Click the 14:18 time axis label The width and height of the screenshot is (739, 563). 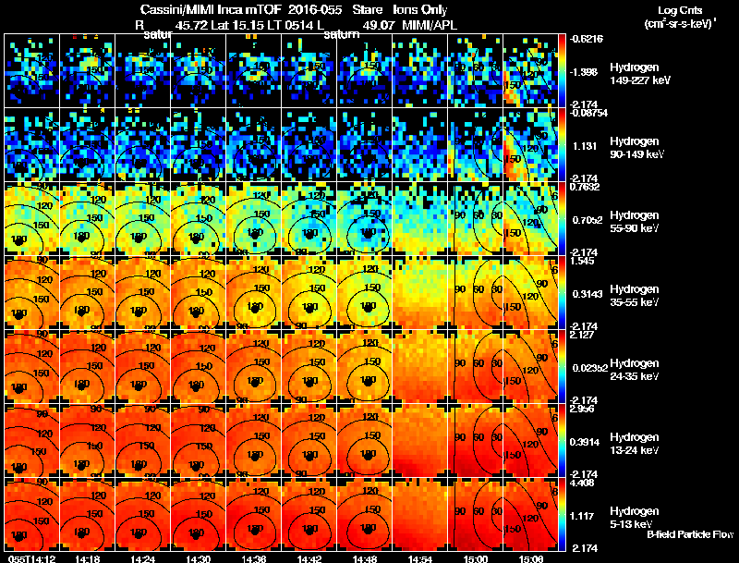87,558
